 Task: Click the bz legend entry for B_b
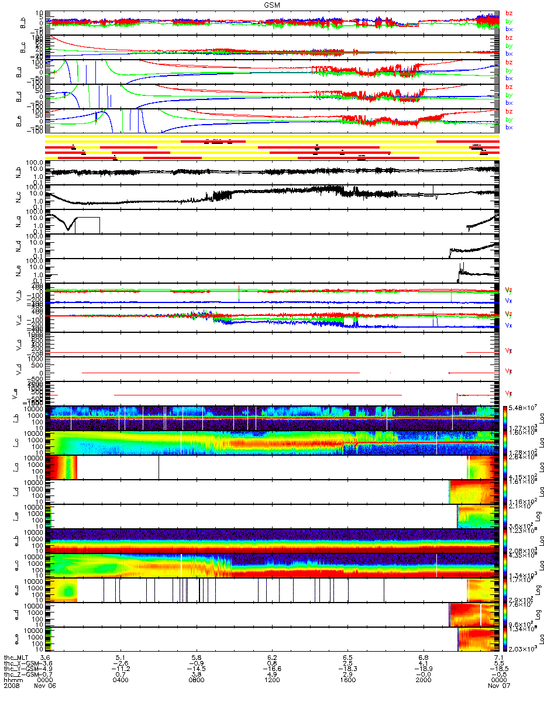coord(509,13)
